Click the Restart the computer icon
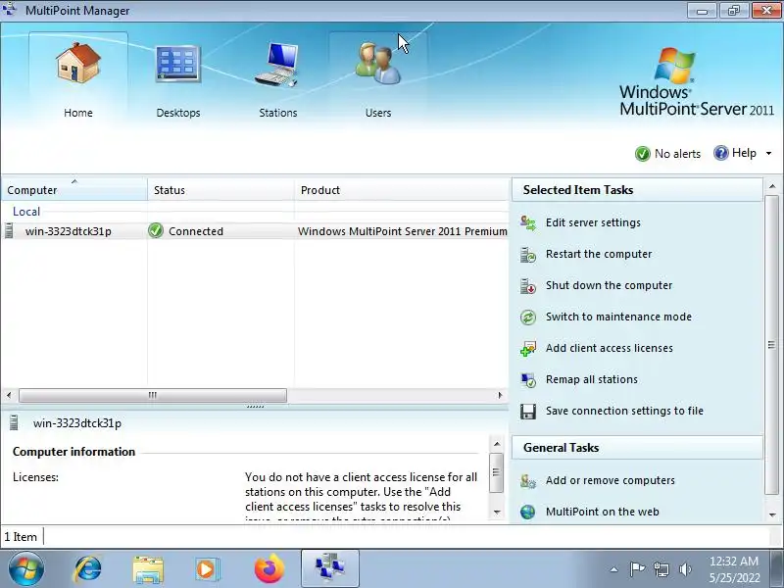 click(x=528, y=255)
